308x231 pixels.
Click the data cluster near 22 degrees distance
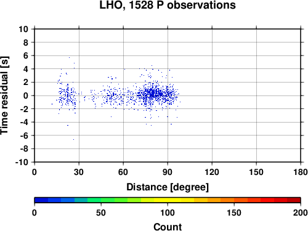pyautogui.click(x=67, y=95)
